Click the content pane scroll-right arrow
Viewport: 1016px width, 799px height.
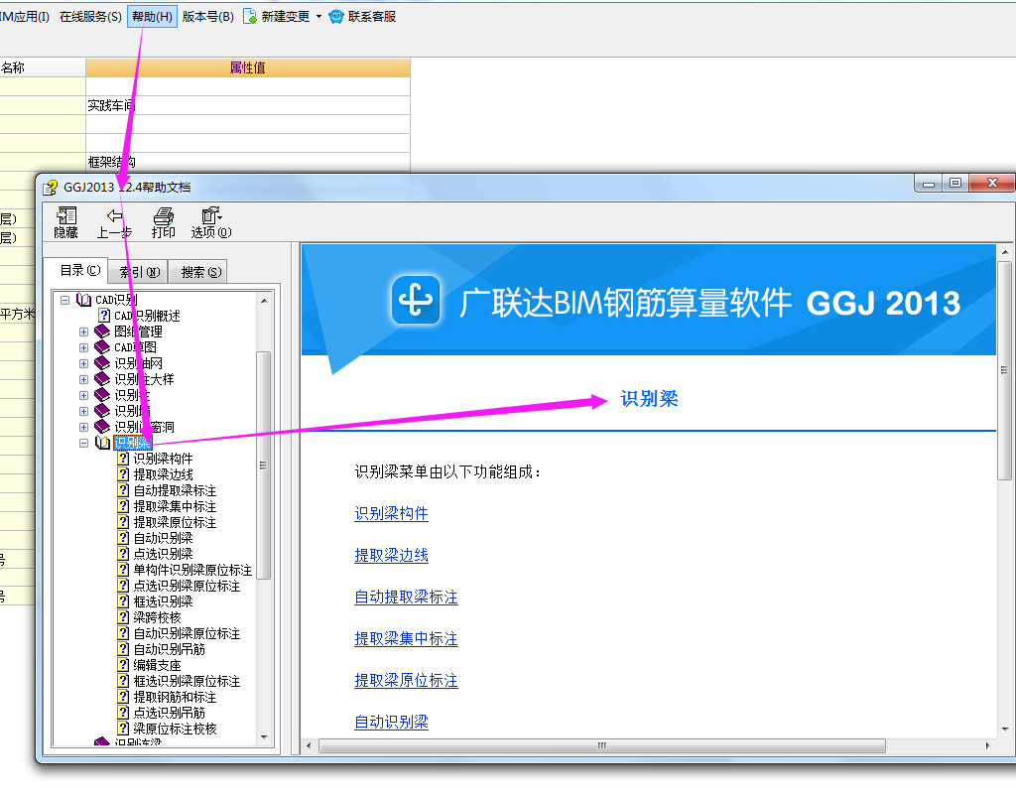[x=987, y=745]
